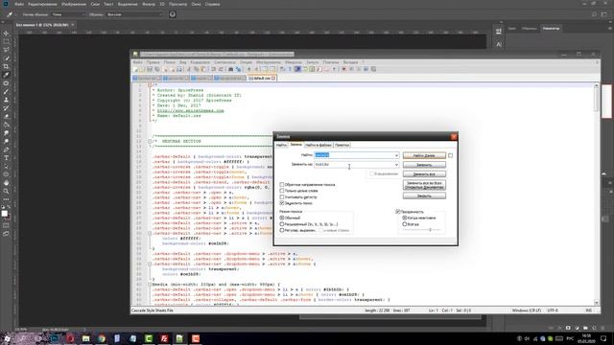Screen dimensions: 614x345
Task: Click Notepad++ Redo toolbar icon
Action: point(221,69)
